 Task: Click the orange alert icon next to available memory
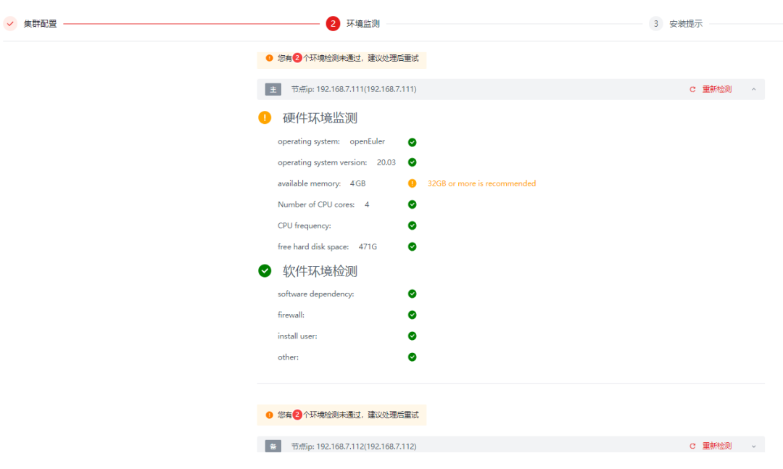click(412, 183)
